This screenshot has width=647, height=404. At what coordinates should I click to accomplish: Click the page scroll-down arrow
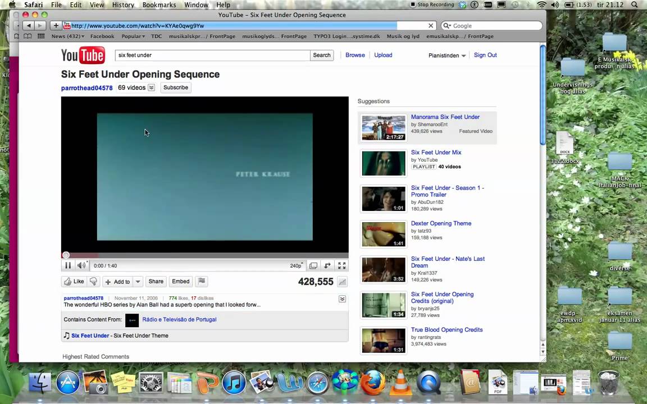click(x=543, y=352)
